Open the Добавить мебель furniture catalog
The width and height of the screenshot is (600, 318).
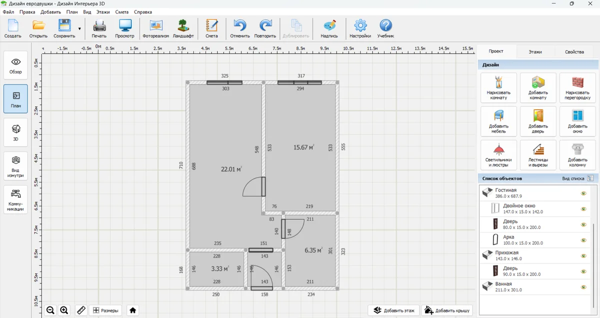(x=498, y=121)
